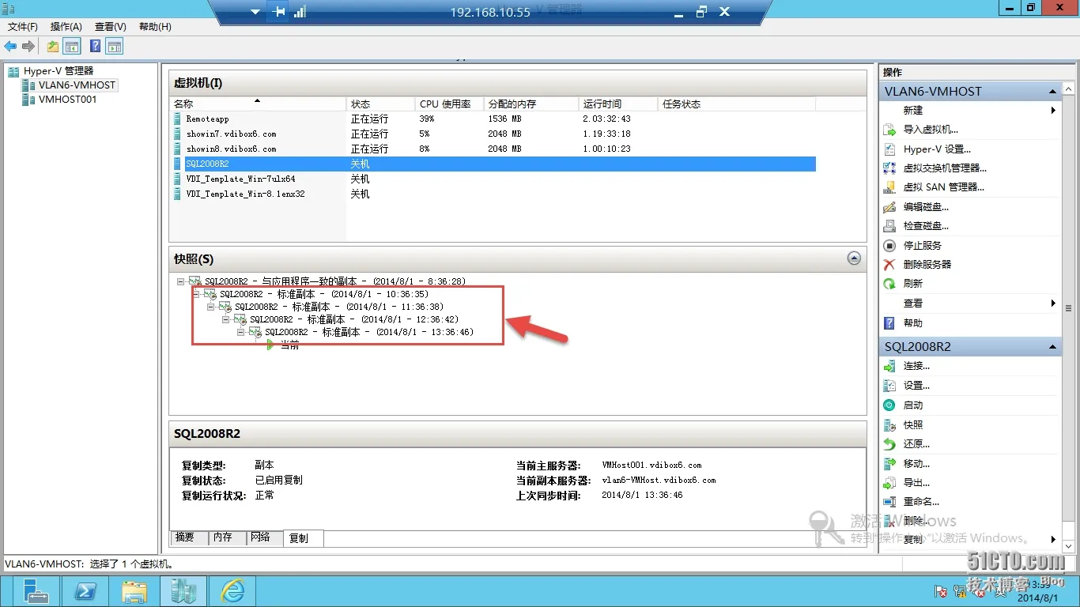Select the SQL2008R2 virtual machine row
The width and height of the screenshot is (1080, 607).
coord(493,164)
